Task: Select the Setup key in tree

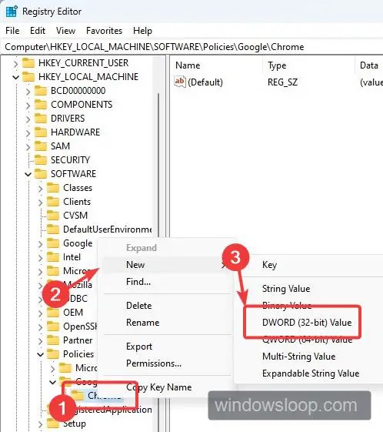Action: point(75,424)
